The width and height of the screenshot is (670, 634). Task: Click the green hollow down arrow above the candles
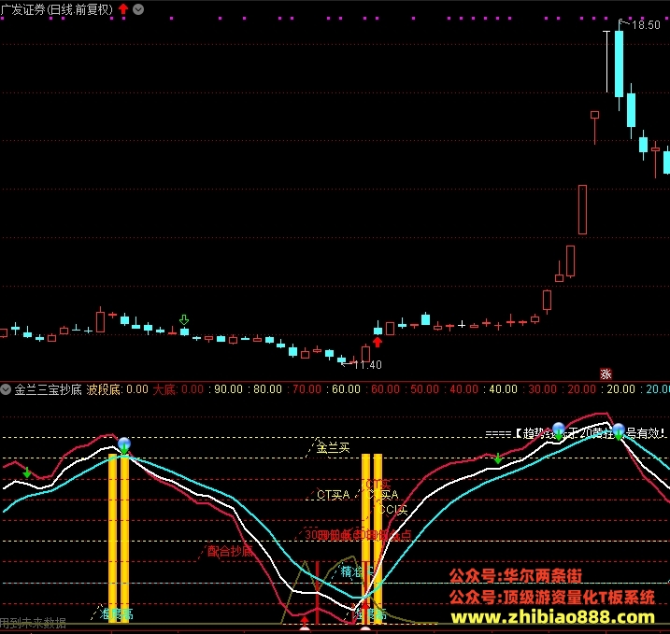pyautogui.click(x=184, y=319)
